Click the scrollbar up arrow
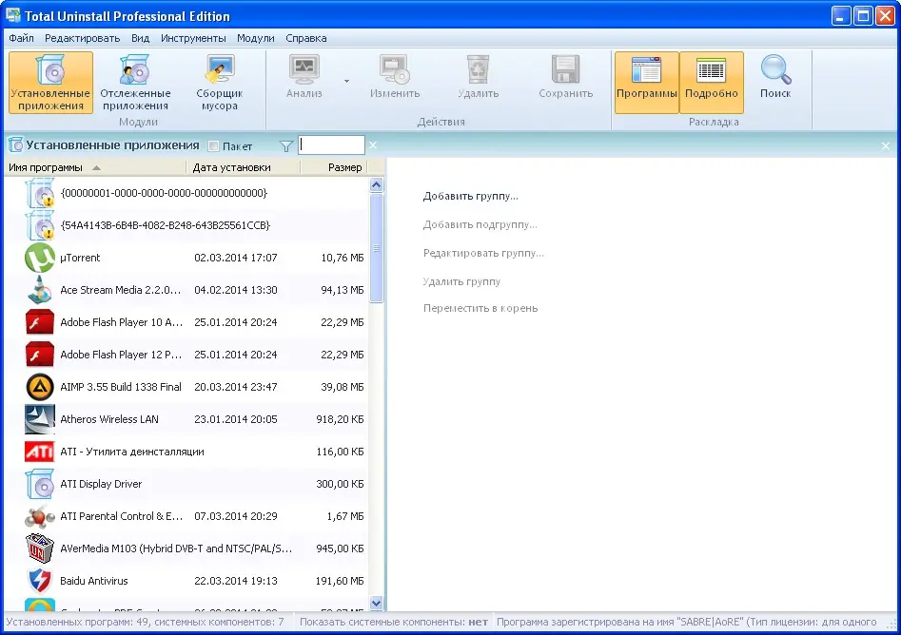This screenshot has width=901, height=635. (377, 184)
